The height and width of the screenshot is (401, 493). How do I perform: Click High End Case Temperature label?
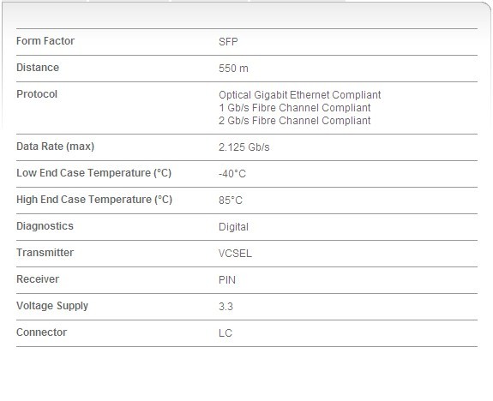[x=94, y=200]
